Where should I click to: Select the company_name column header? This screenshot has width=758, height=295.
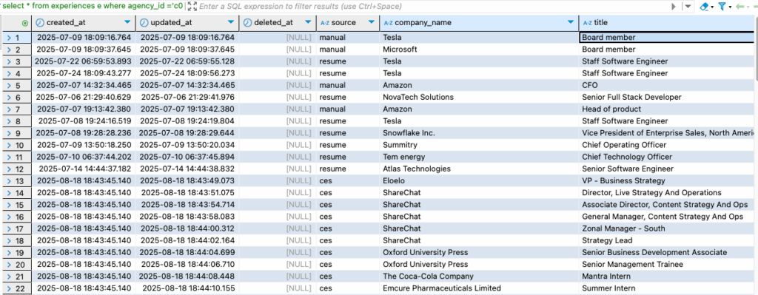click(x=479, y=23)
